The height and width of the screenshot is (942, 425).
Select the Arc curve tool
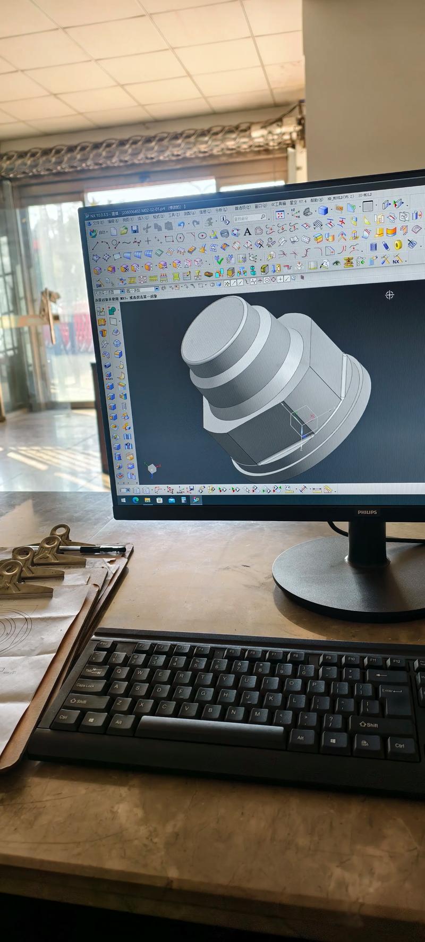[x=105, y=245]
